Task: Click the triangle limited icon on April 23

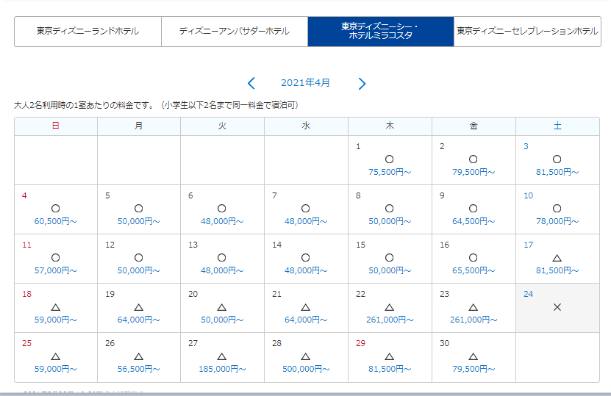Action: coord(473,307)
